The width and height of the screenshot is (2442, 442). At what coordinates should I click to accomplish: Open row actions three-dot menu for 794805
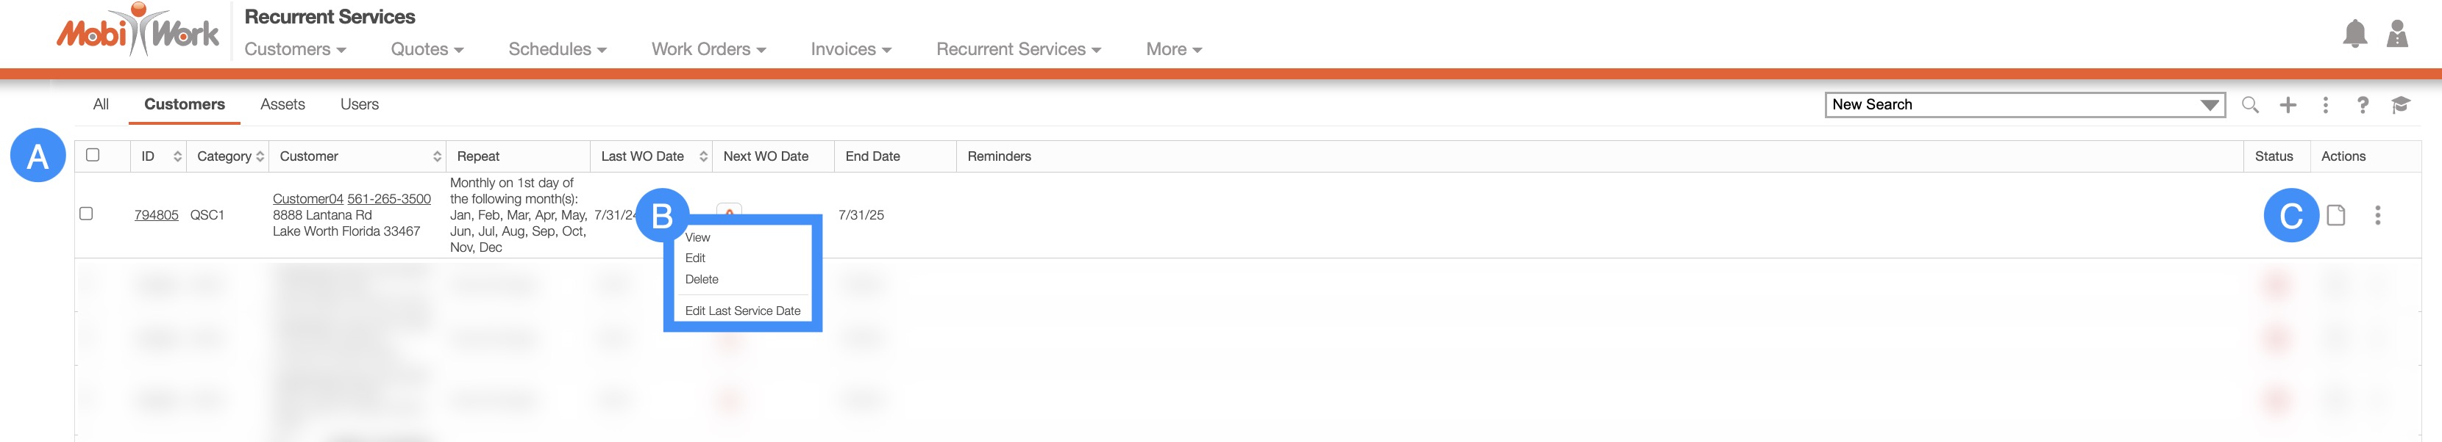[2377, 216]
